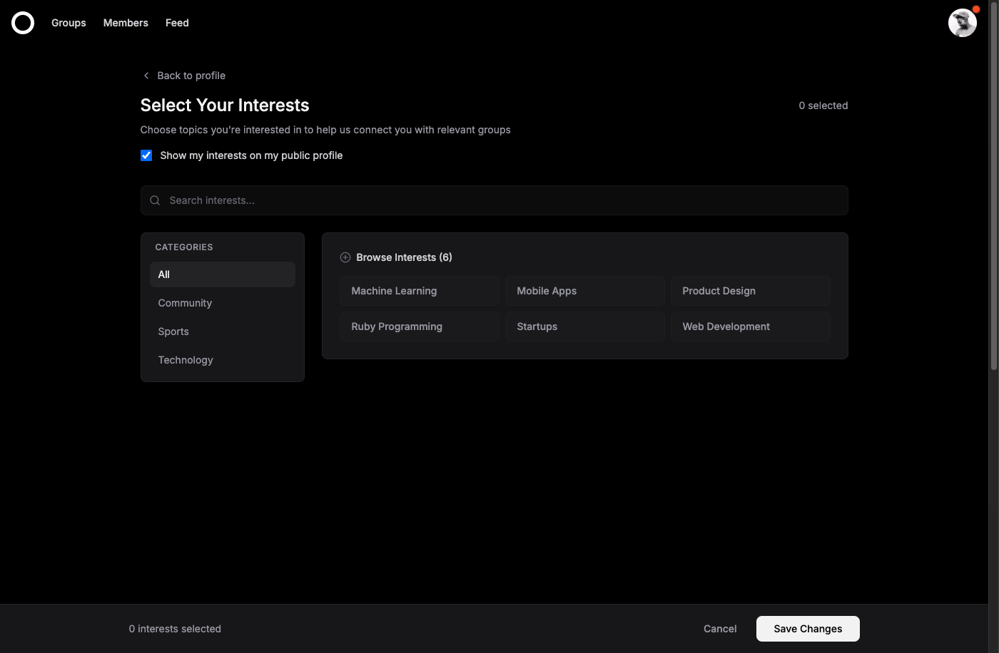Toggle the Startups interest chip
The image size is (999, 653).
pos(584,326)
